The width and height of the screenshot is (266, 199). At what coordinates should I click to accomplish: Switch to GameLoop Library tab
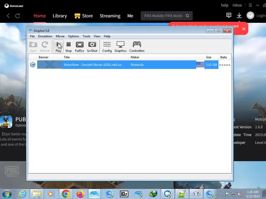[x=60, y=16]
